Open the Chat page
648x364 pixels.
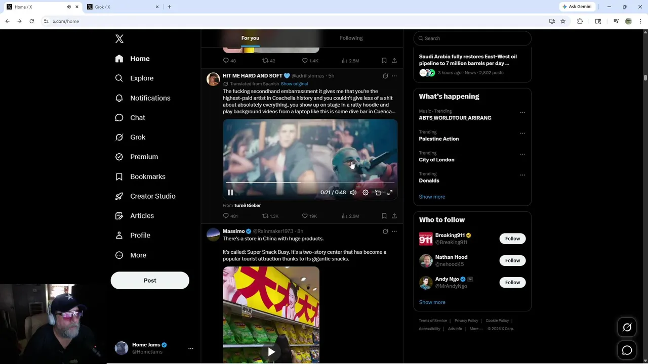[x=130, y=118]
